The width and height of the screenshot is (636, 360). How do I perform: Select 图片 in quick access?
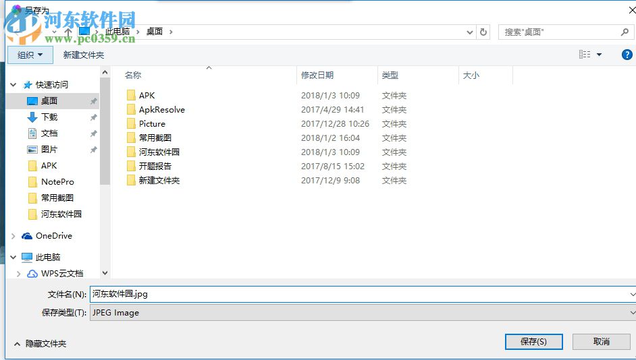click(49, 150)
